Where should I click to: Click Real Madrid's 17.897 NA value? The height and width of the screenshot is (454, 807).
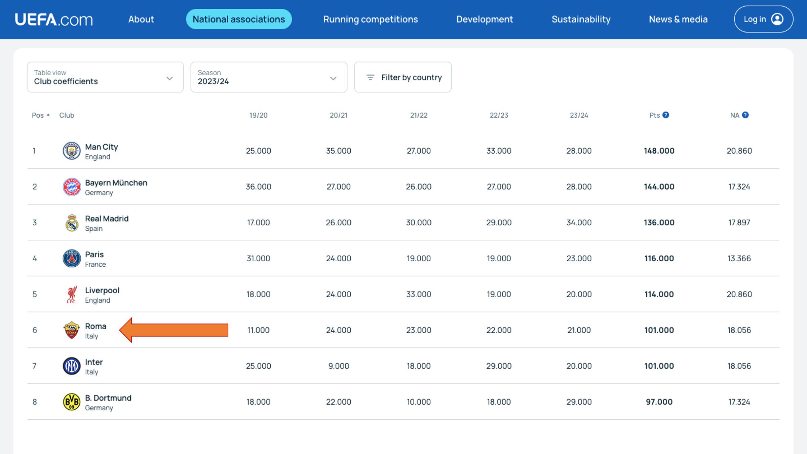pyautogui.click(x=739, y=223)
